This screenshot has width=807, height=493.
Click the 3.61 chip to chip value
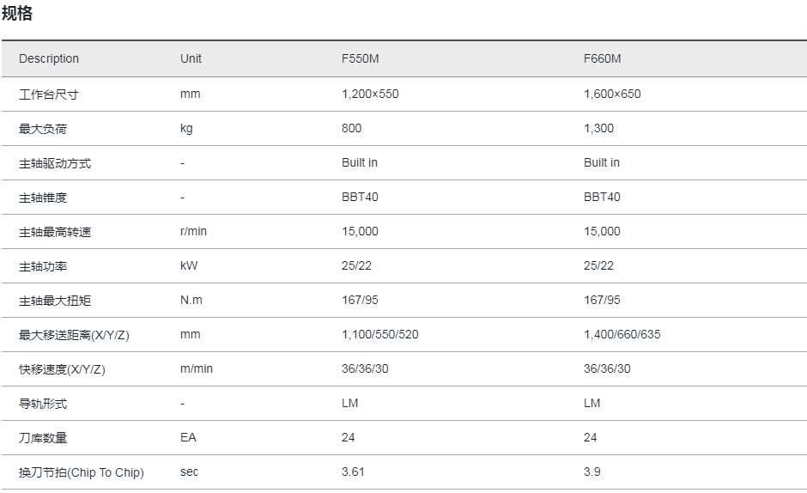(x=354, y=472)
